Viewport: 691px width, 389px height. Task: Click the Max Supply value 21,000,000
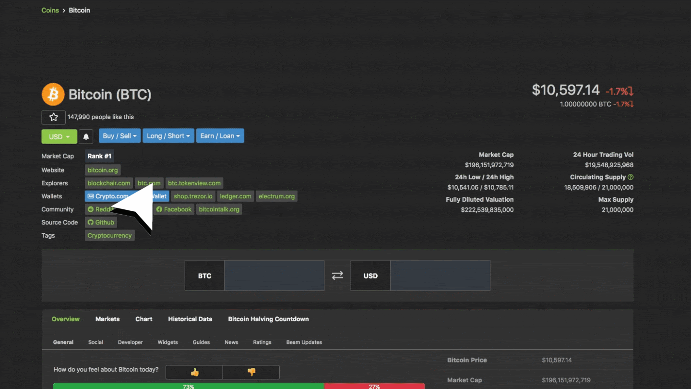coord(618,210)
